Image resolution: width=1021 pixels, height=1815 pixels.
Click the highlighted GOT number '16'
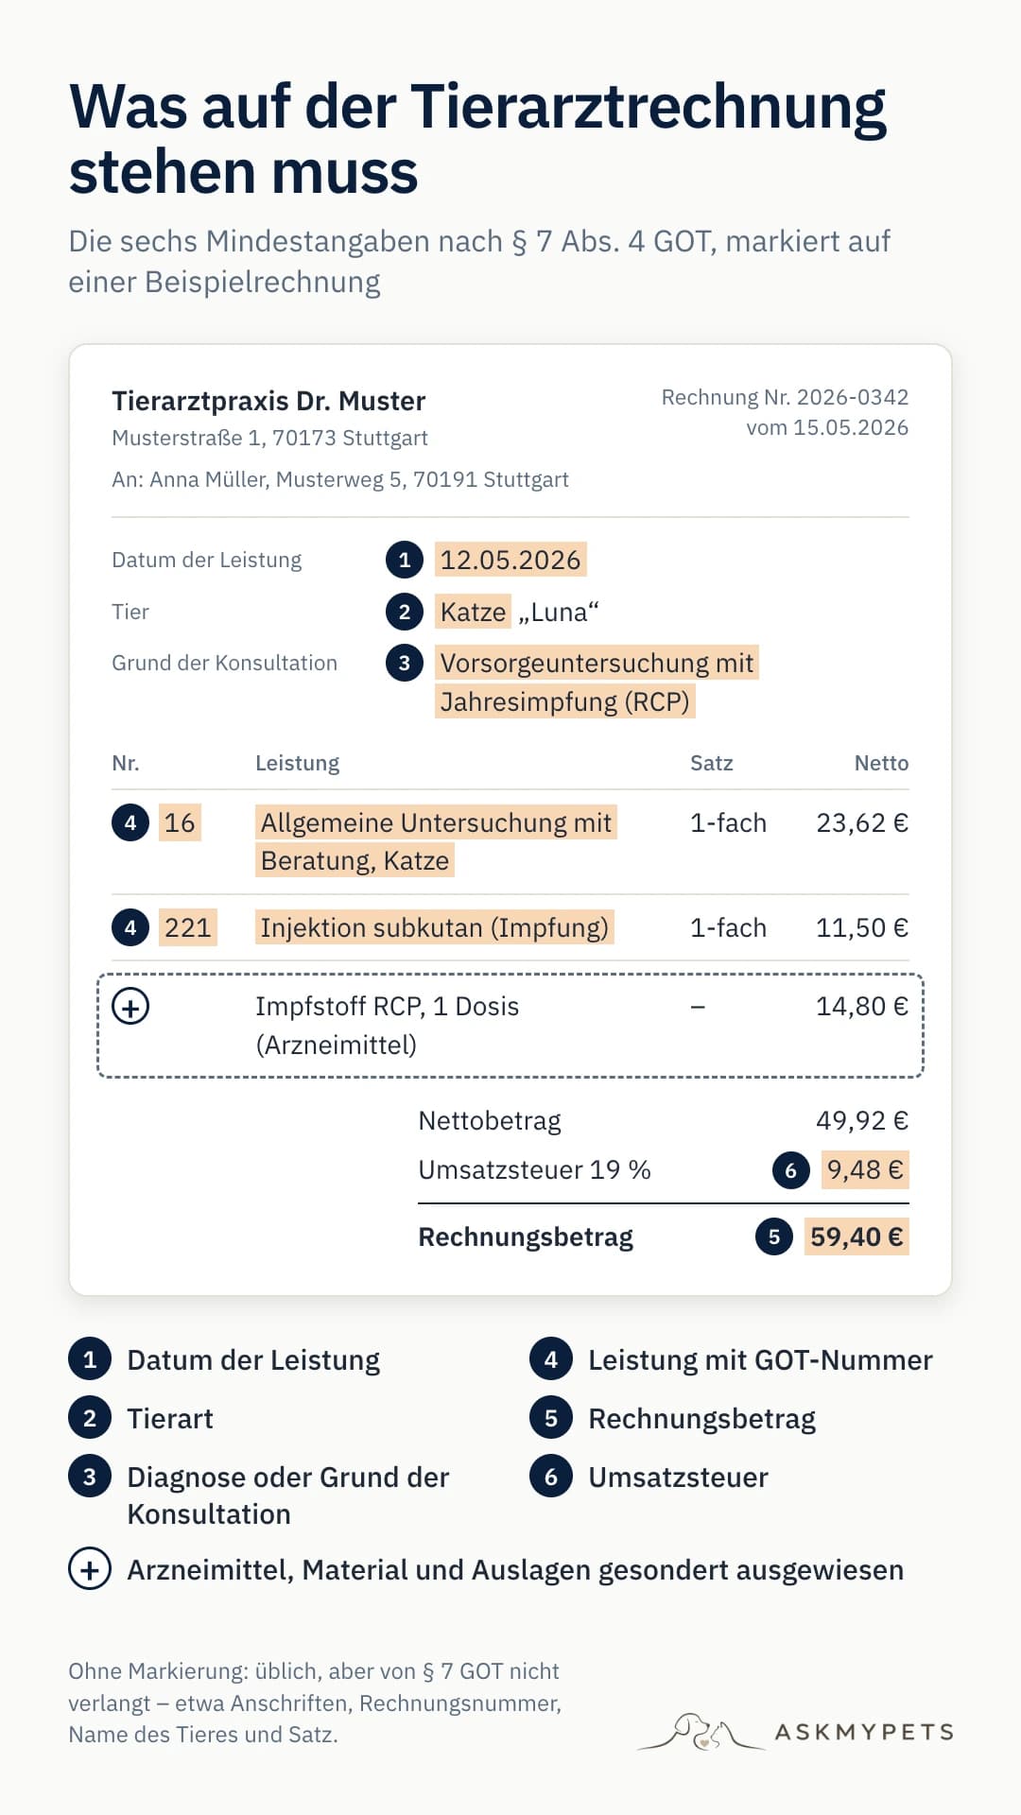click(x=180, y=822)
